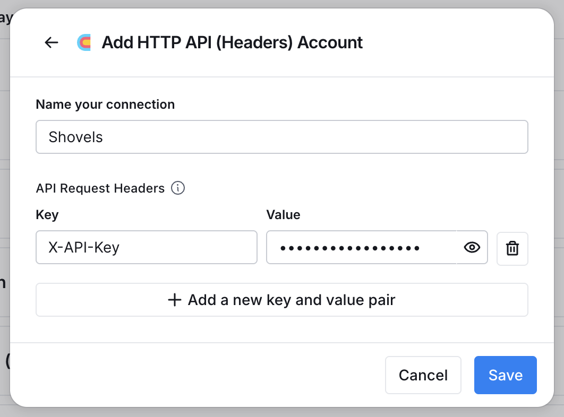564x417 pixels.
Task: Click the 'Key' column label
Action: [x=47, y=215]
